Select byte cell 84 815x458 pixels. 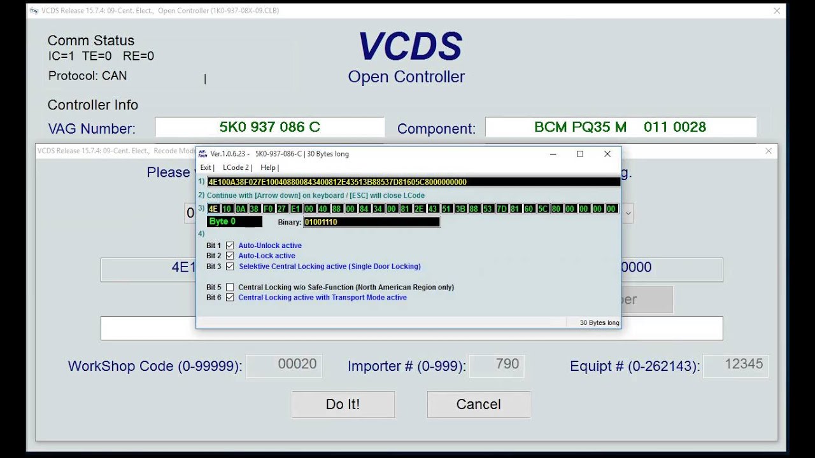coord(364,209)
